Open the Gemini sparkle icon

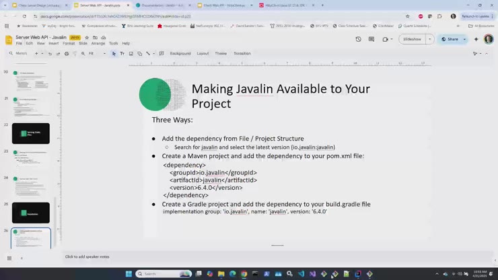pyautogui.click(x=476, y=39)
